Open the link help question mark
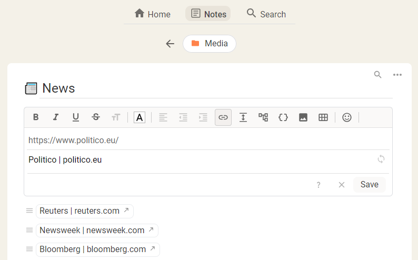Viewport: 418px width, 260px height. [x=319, y=185]
